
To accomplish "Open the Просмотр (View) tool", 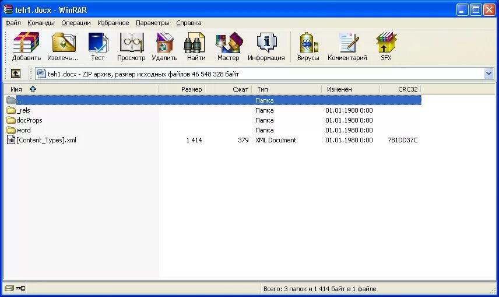I will coord(131,47).
